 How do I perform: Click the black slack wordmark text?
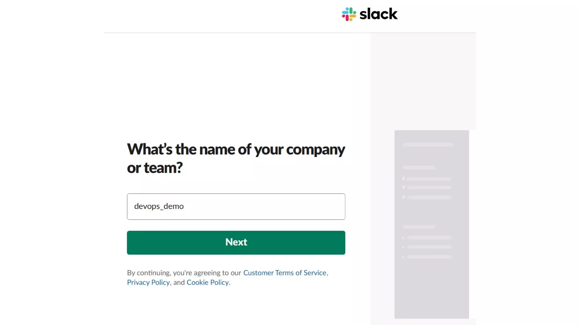coord(378,14)
